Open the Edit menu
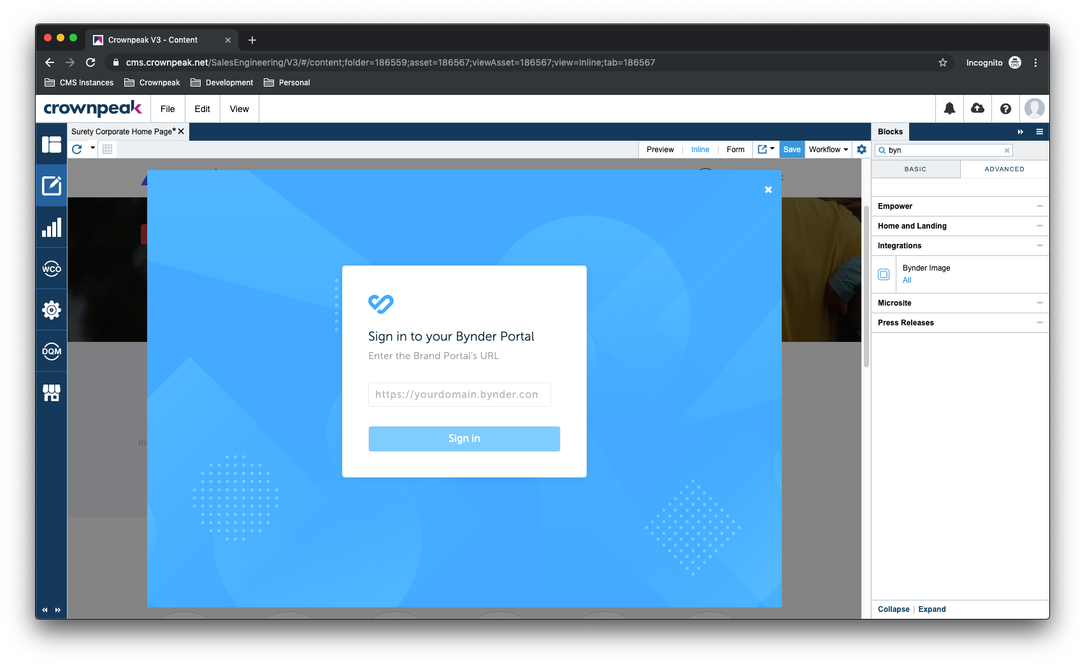This screenshot has height=666, width=1085. pos(203,109)
